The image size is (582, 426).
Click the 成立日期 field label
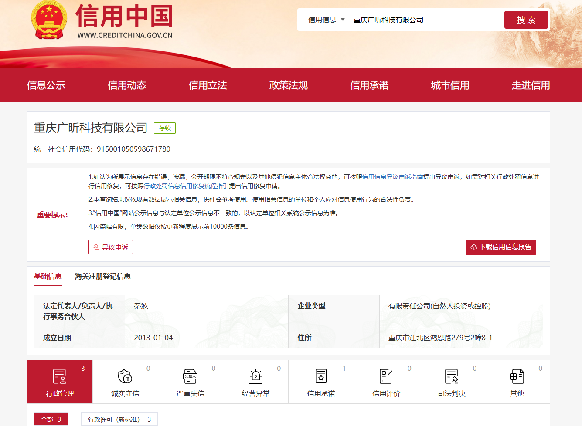(x=57, y=338)
